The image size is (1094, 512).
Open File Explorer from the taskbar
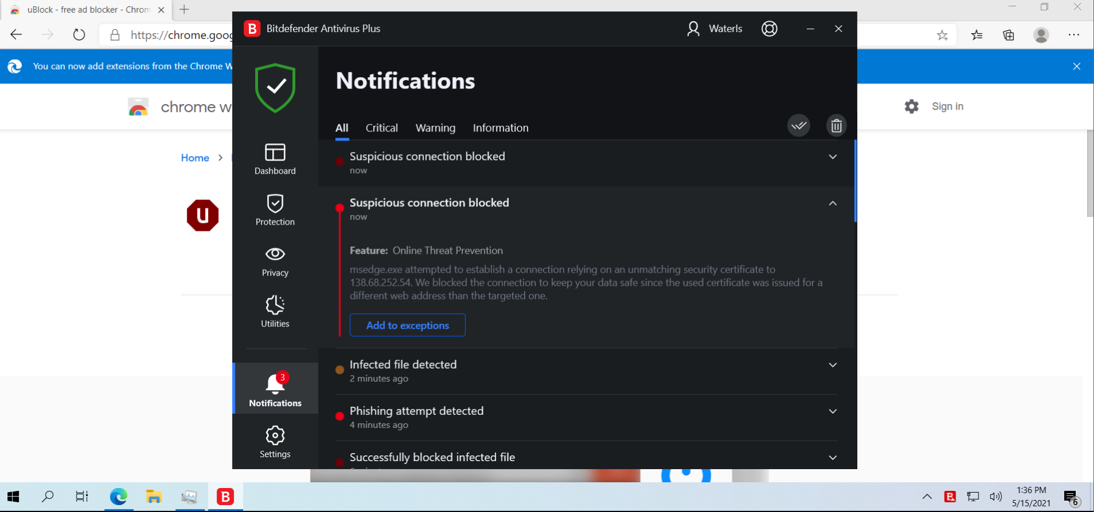[x=153, y=497]
